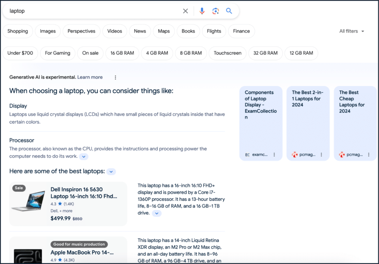
Task: Expand the Dell Inspiron description chevron
Action: (x=157, y=213)
